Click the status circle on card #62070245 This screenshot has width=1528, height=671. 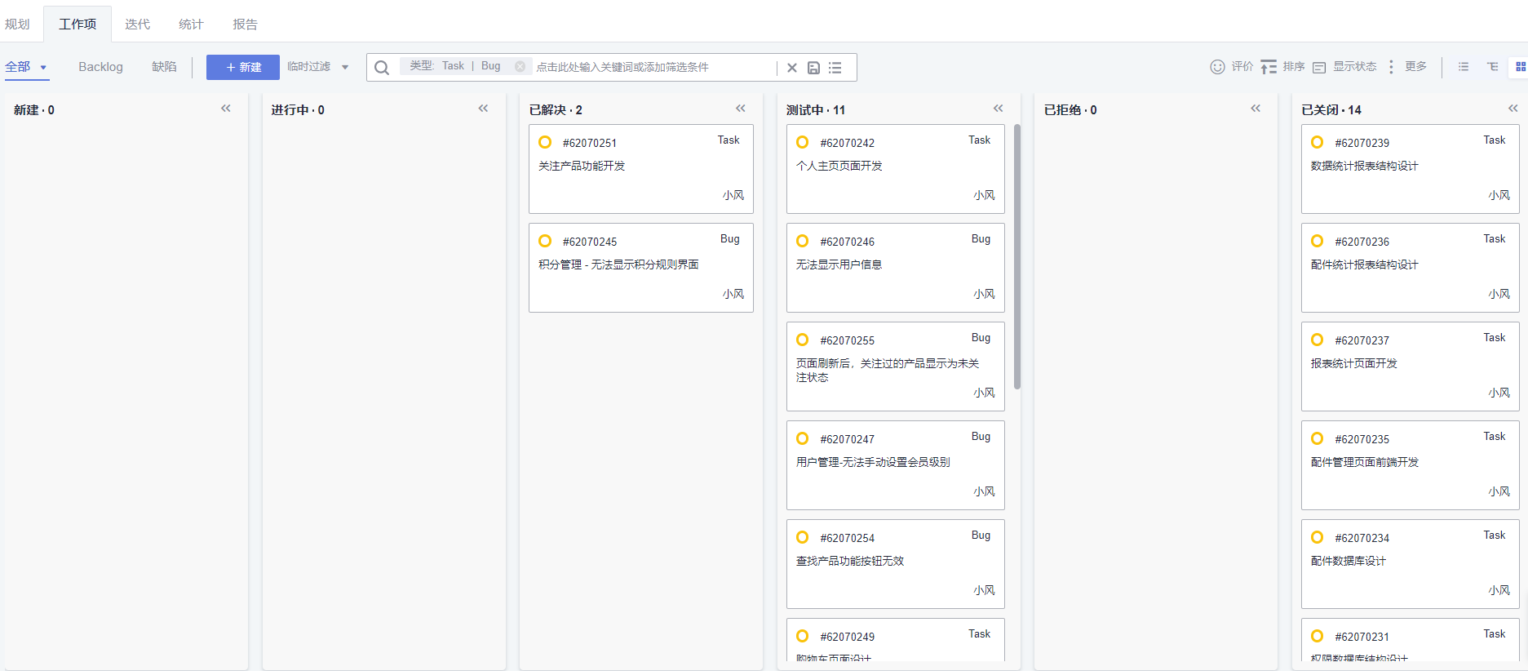coord(545,241)
